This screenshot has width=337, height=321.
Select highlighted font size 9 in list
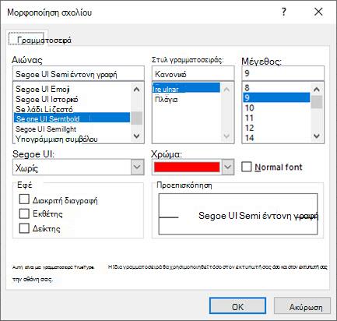(276, 97)
